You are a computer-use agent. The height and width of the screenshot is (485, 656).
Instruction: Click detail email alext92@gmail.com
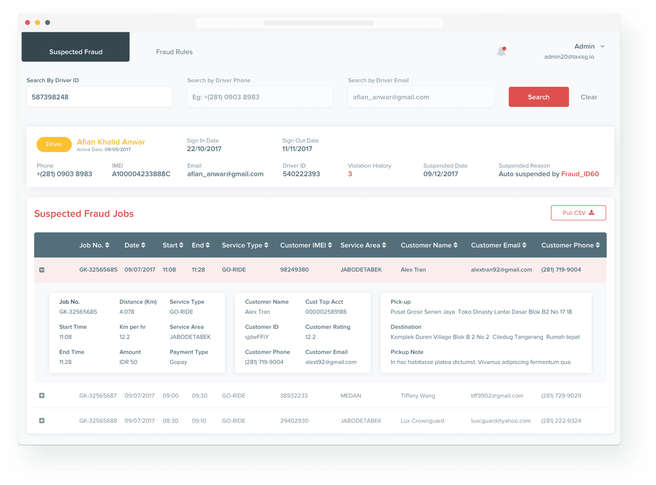[331, 362]
